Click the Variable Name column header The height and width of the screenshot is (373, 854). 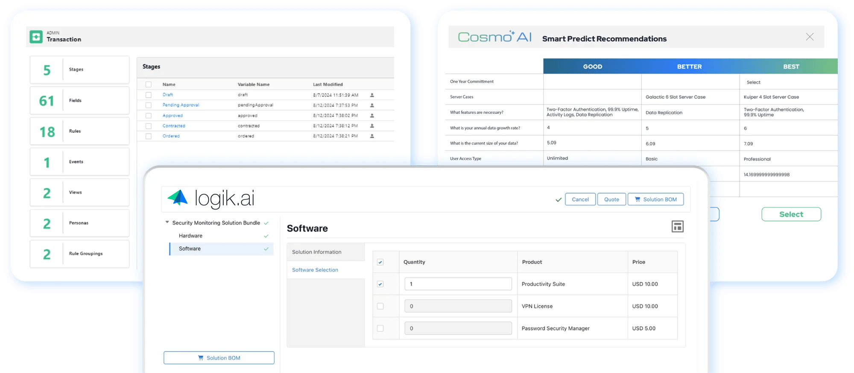tap(254, 84)
